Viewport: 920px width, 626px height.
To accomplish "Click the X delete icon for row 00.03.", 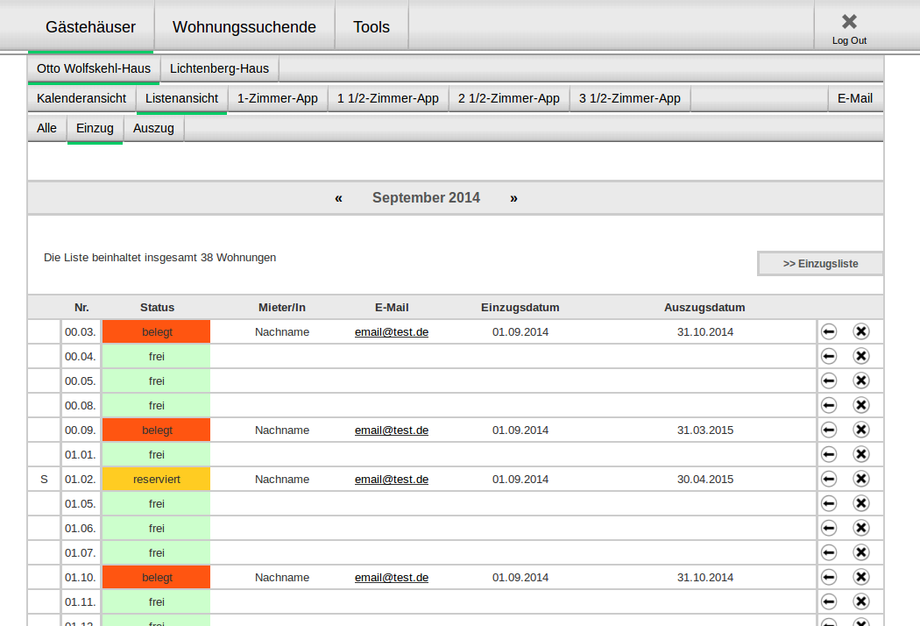I will coord(861,331).
